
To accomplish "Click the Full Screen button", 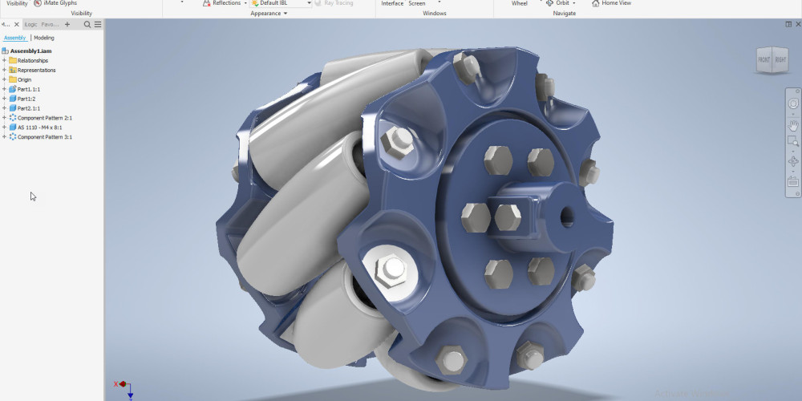I will 417,3.
